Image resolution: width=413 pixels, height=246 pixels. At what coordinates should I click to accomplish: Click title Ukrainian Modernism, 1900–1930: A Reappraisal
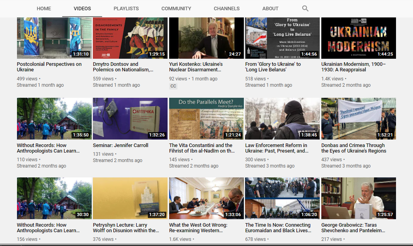tap(353, 67)
